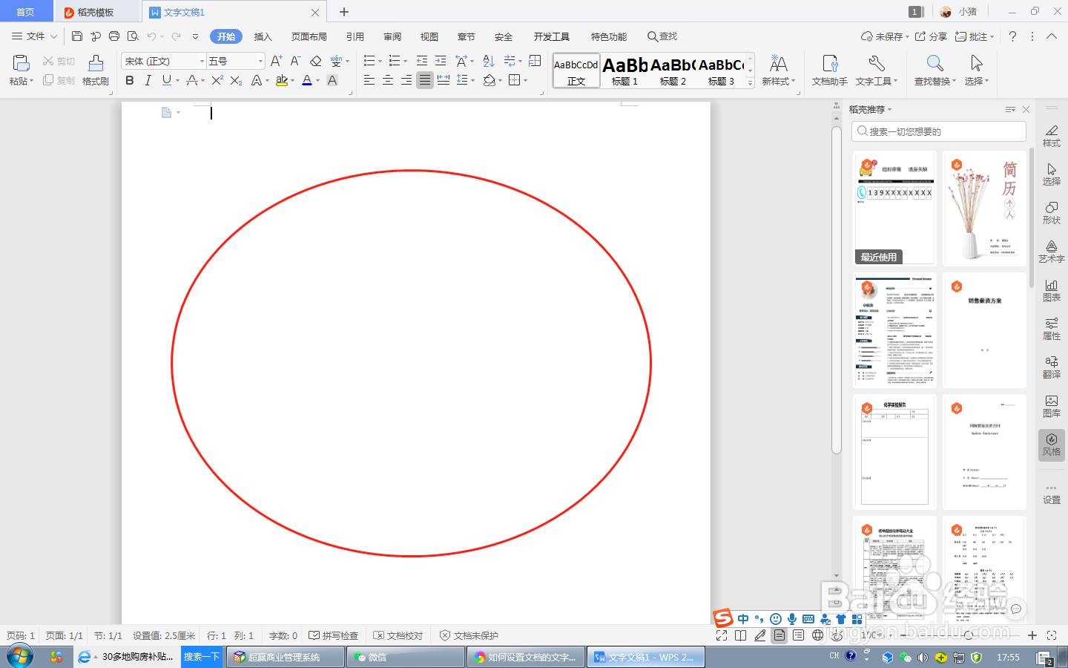Open the Shapes (形状) sidebar icon

coord(1052,213)
